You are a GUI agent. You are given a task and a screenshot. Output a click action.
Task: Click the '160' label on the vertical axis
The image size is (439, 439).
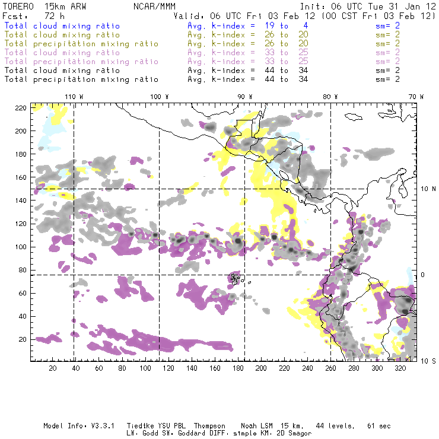coord(21,177)
